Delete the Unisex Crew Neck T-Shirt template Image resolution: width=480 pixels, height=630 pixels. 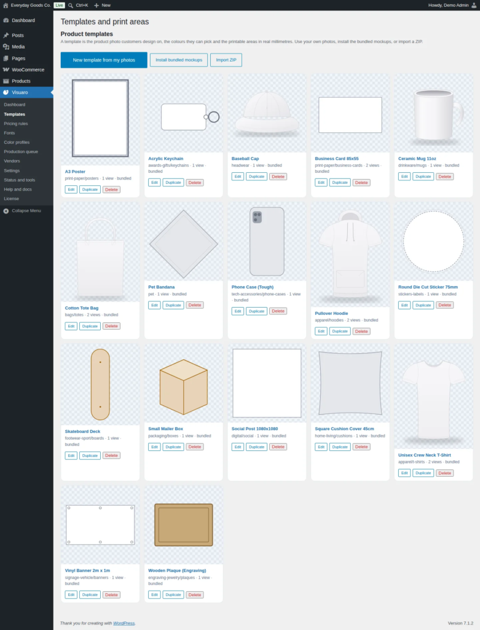tap(445, 473)
